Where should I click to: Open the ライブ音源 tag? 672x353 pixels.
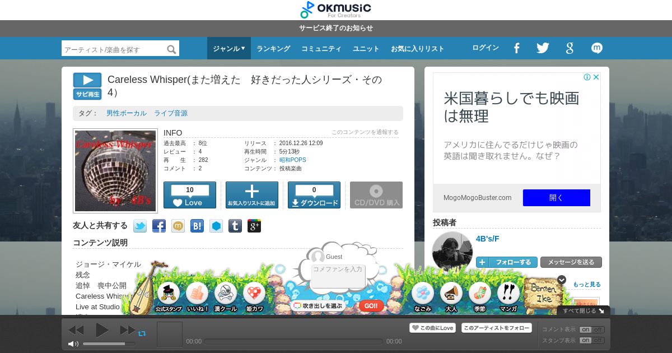pos(171,113)
